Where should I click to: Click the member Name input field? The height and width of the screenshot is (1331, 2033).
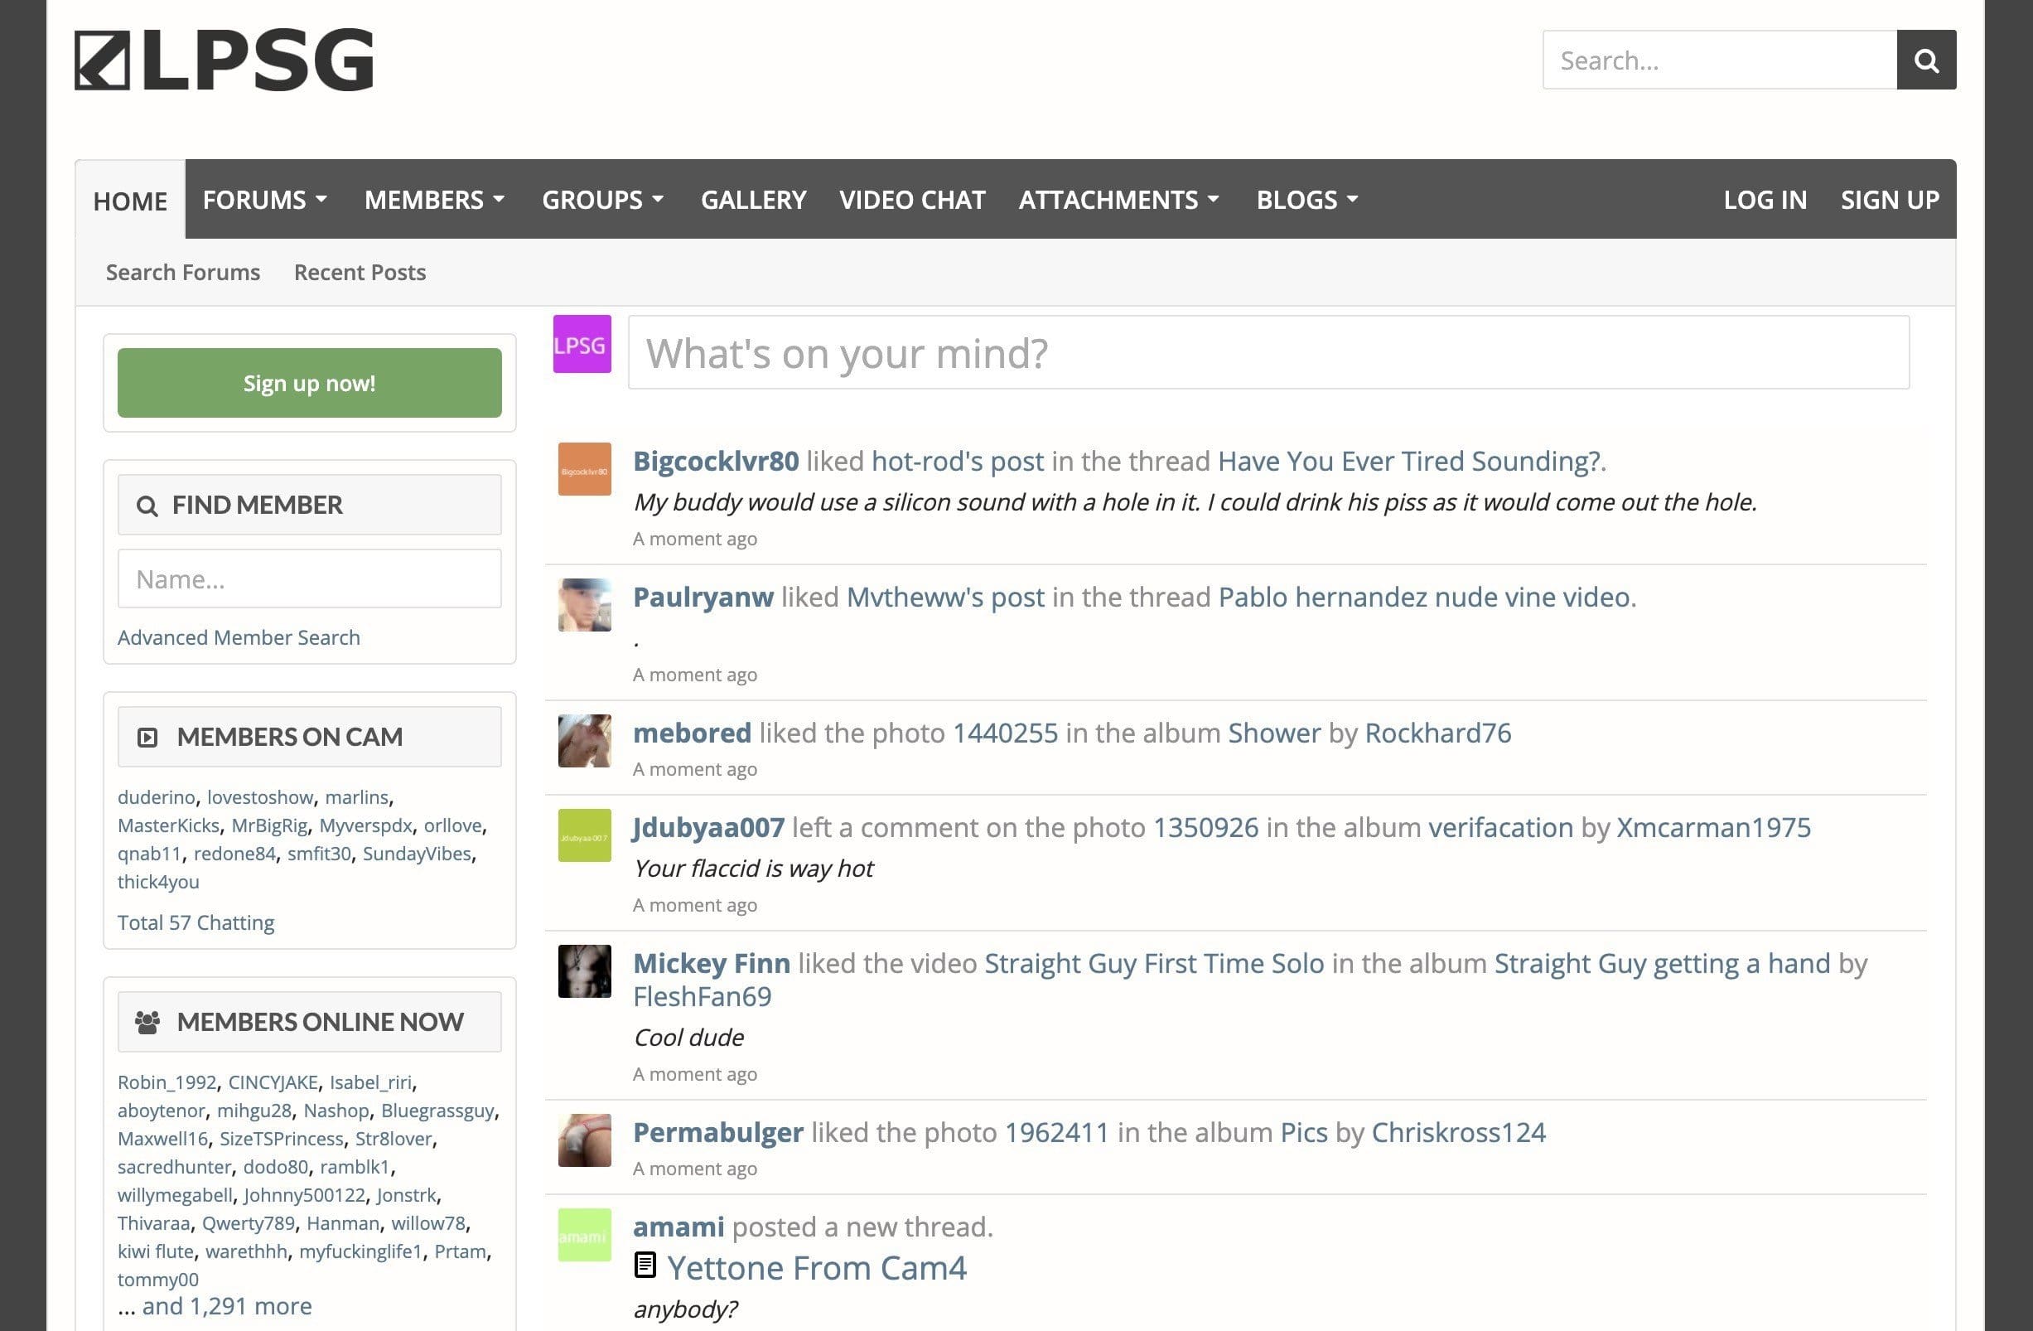309,579
